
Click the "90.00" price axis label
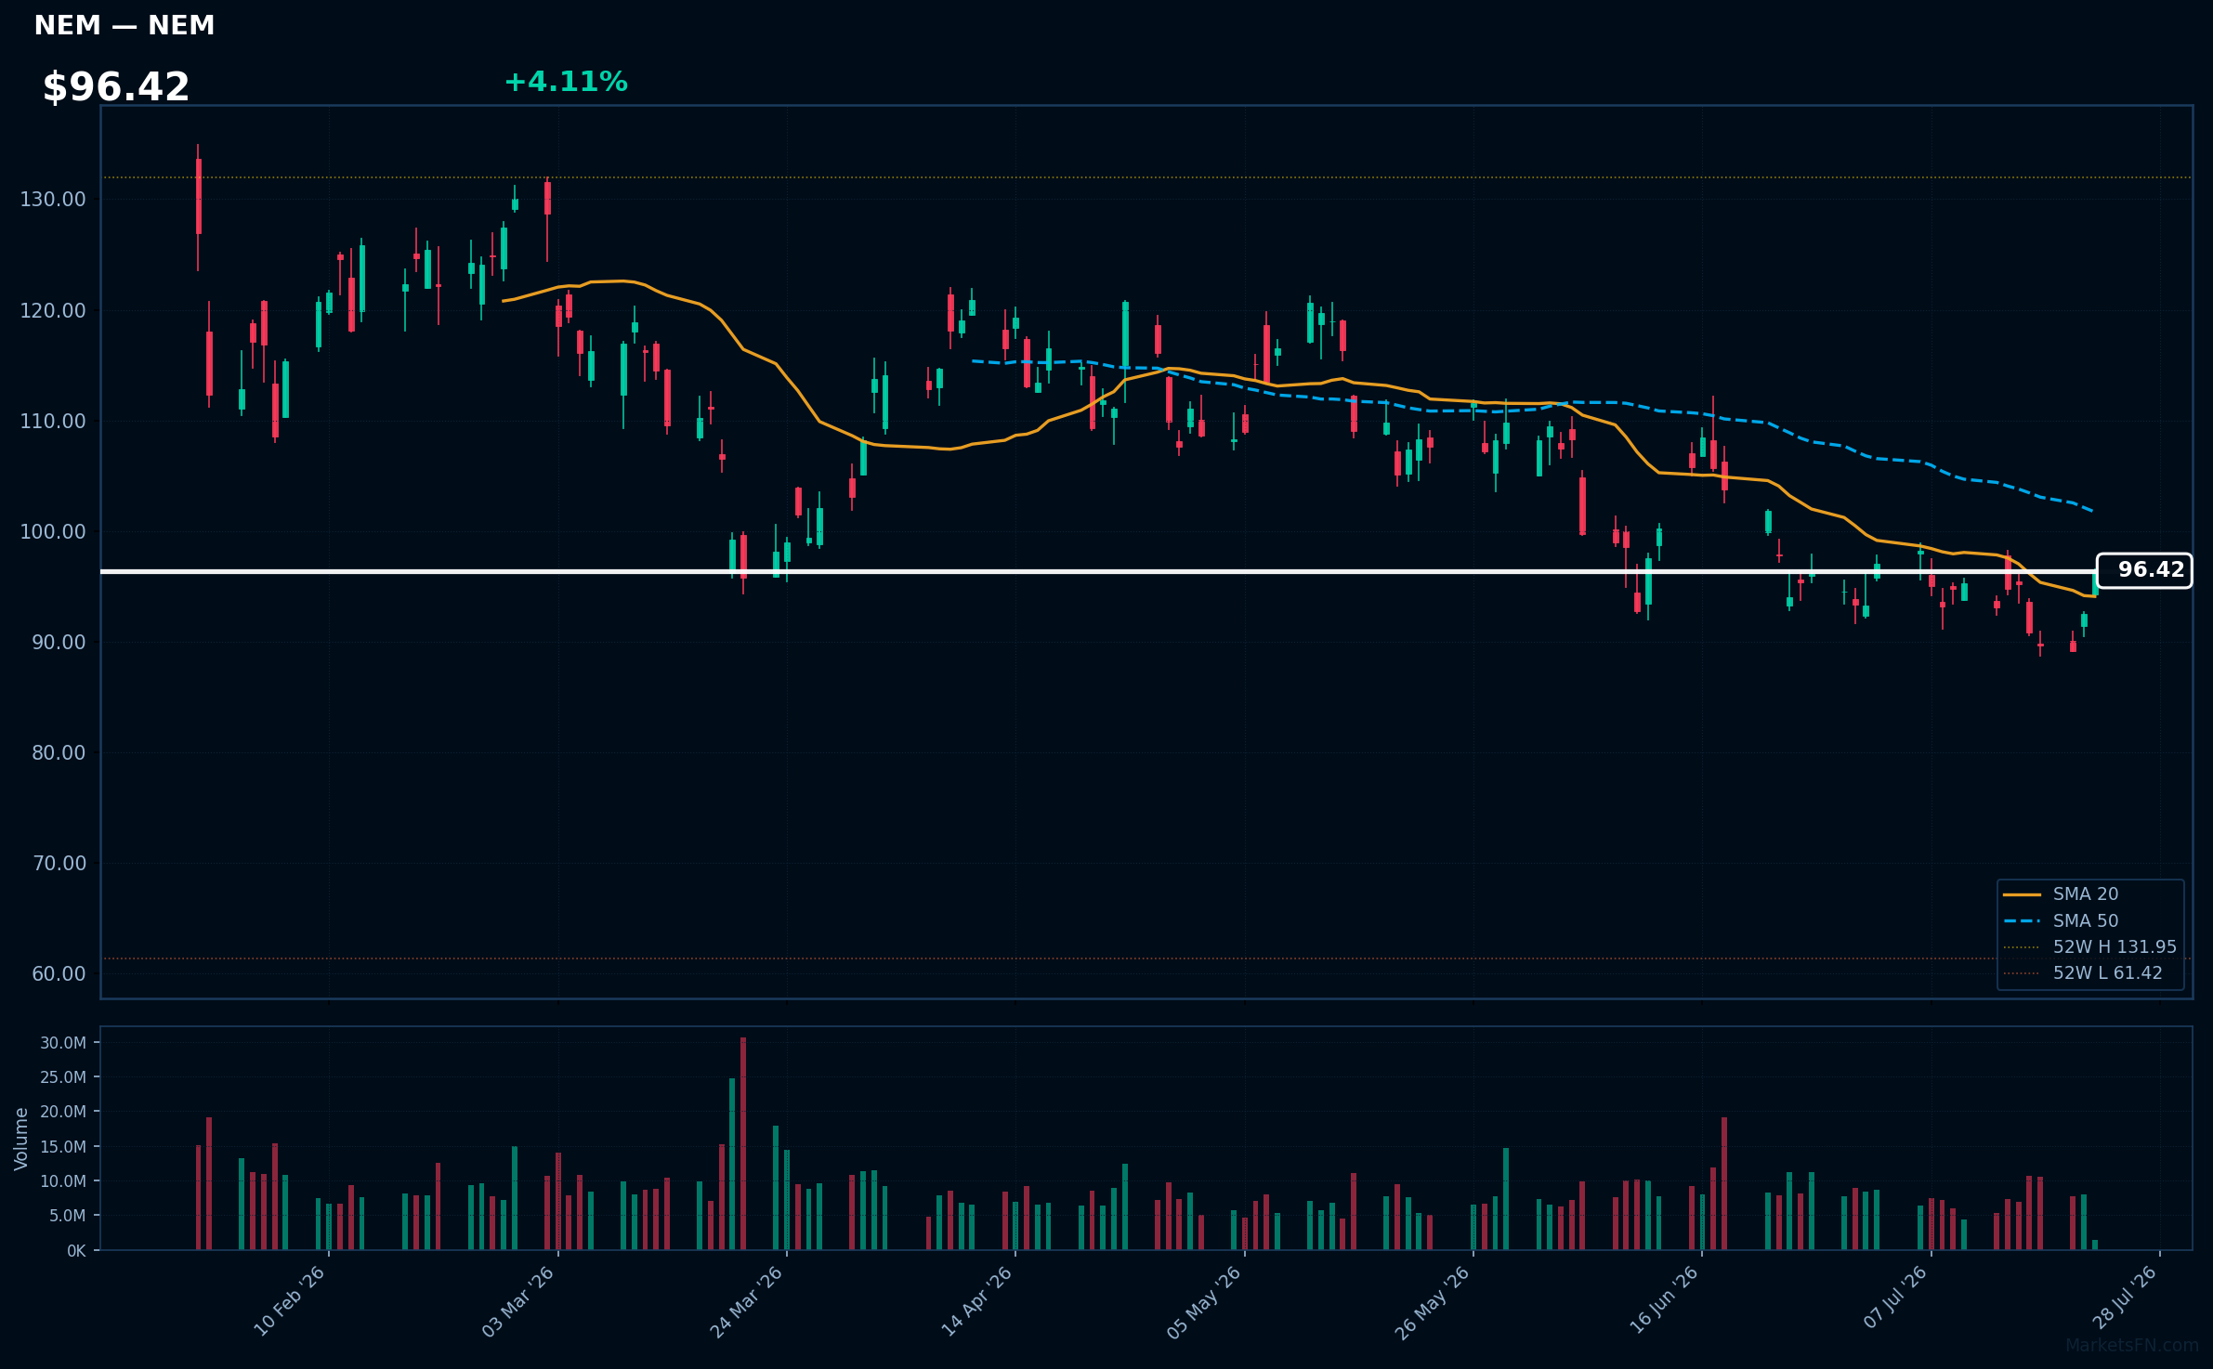59,642
